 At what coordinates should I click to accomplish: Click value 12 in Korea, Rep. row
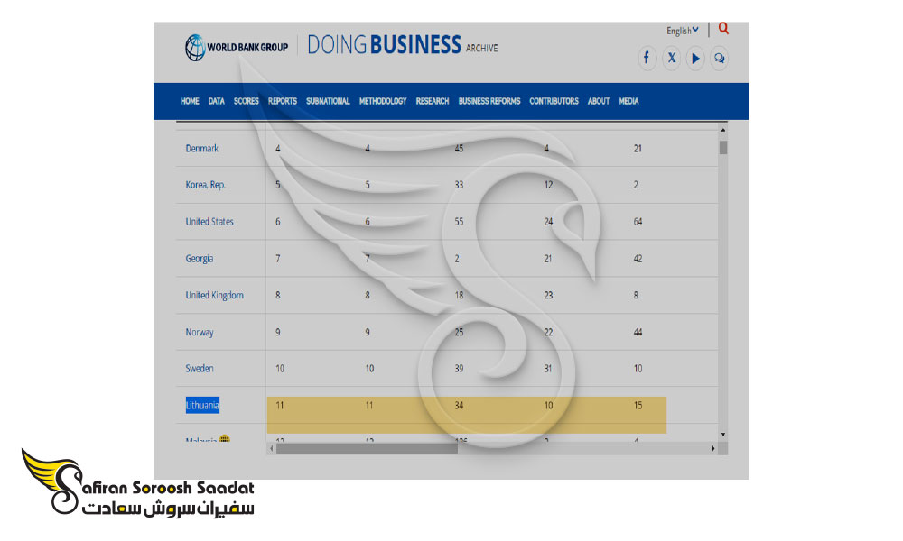click(548, 185)
